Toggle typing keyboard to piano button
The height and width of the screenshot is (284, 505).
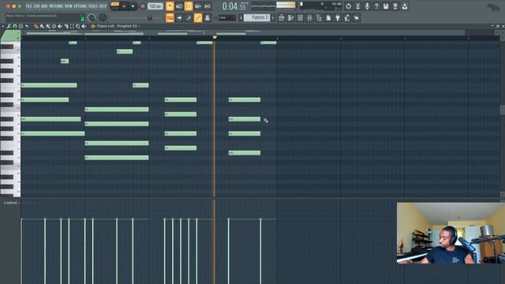click(x=170, y=17)
